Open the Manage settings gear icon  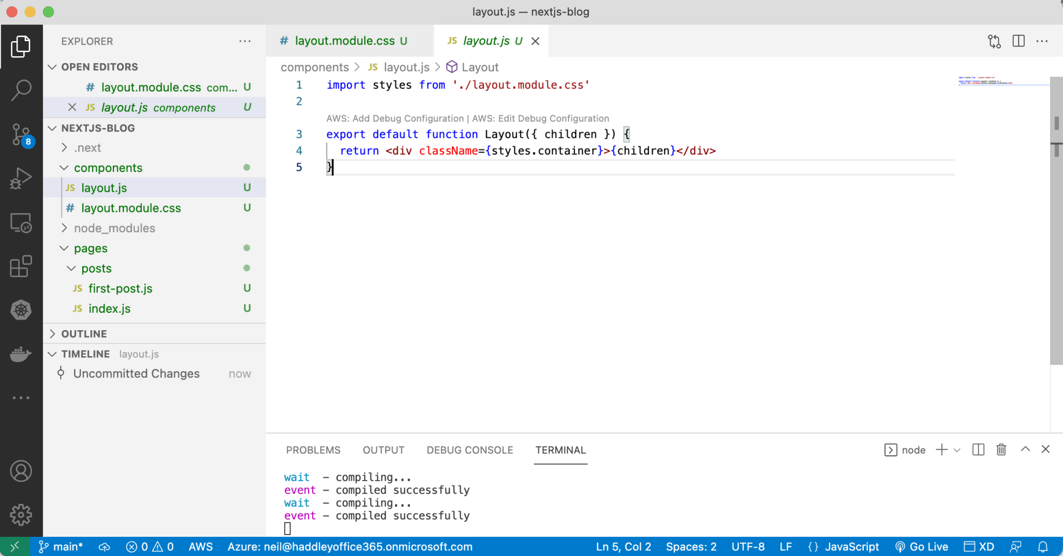click(x=21, y=514)
